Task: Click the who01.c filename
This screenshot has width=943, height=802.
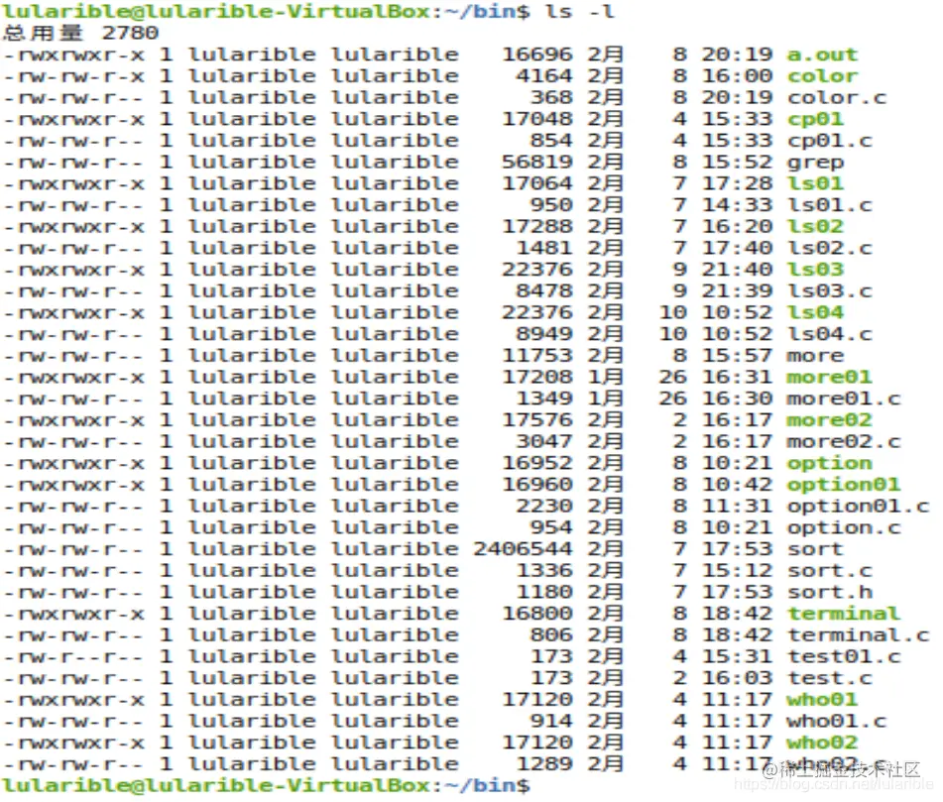Action: pyautogui.click(x=836, y=722)
